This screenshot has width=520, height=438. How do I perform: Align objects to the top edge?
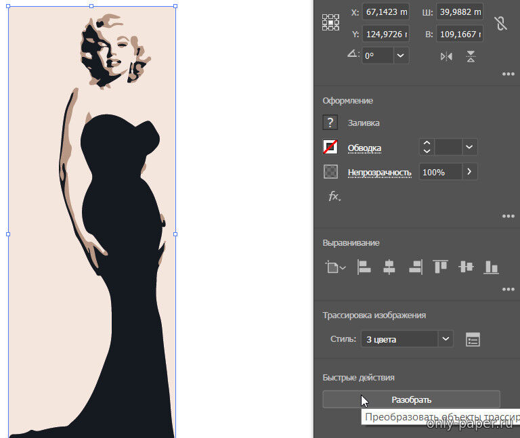tap(440, 267)
